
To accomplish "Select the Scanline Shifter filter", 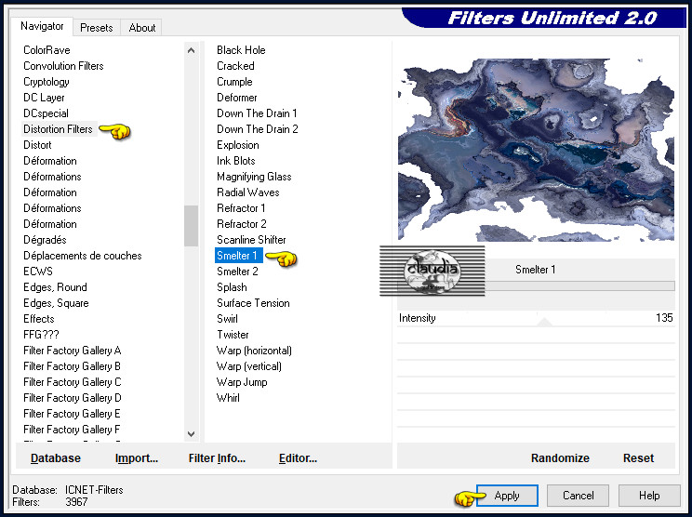I will point(251,240).
